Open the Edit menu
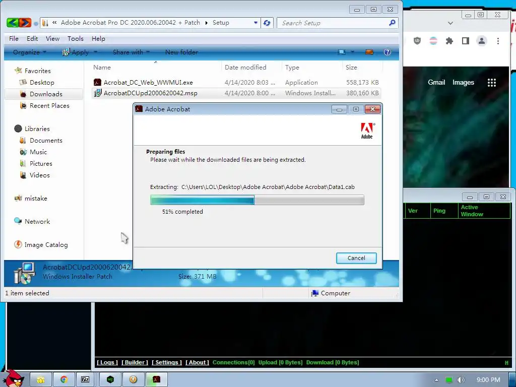This screenshot has height=387, width=516. 32,38
